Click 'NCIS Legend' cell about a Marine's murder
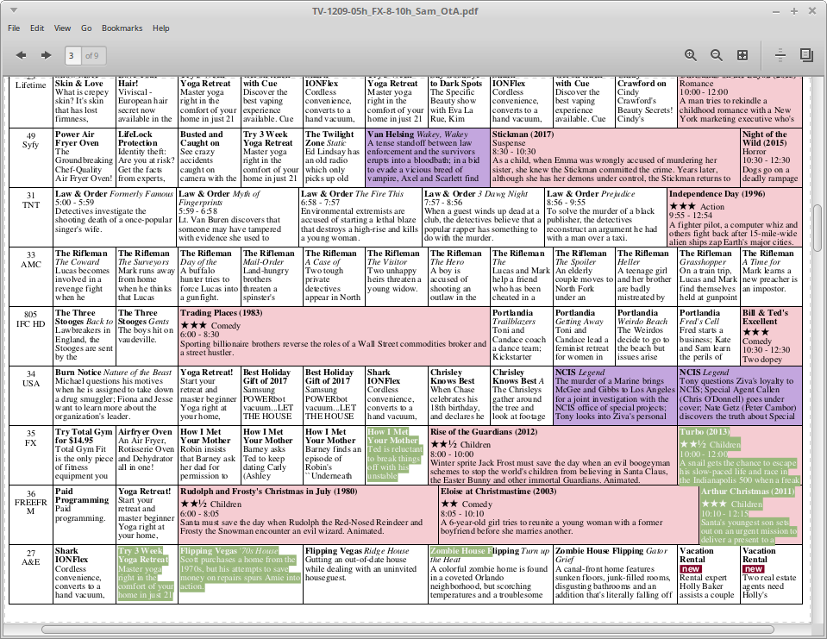The width and height of the screenshot is (827, 639). (616, 396)
